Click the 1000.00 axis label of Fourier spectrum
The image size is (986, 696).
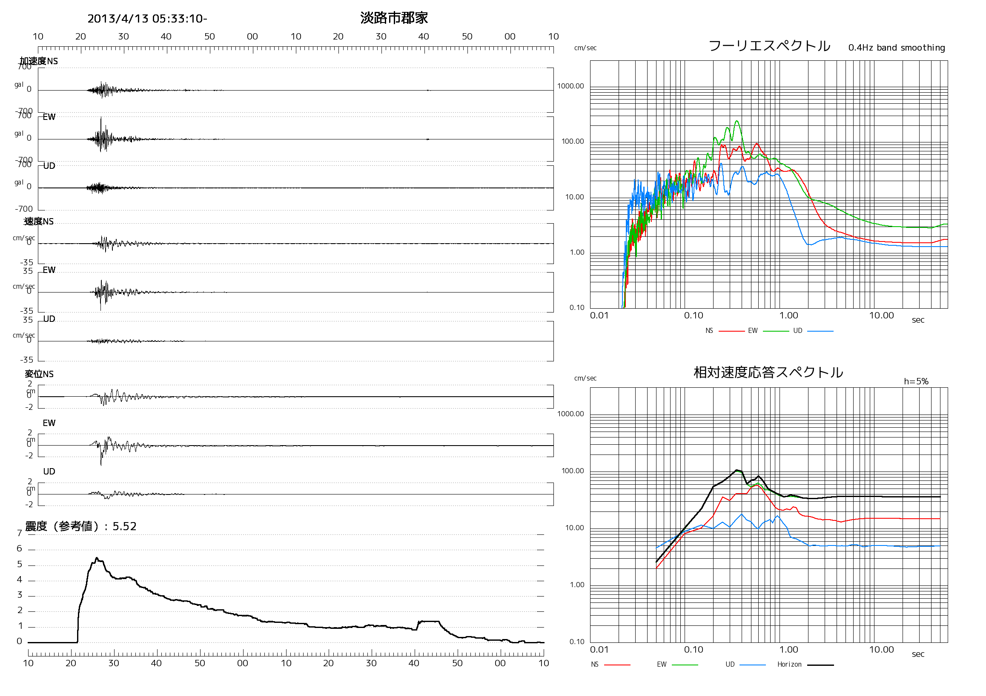pos(570,86)
